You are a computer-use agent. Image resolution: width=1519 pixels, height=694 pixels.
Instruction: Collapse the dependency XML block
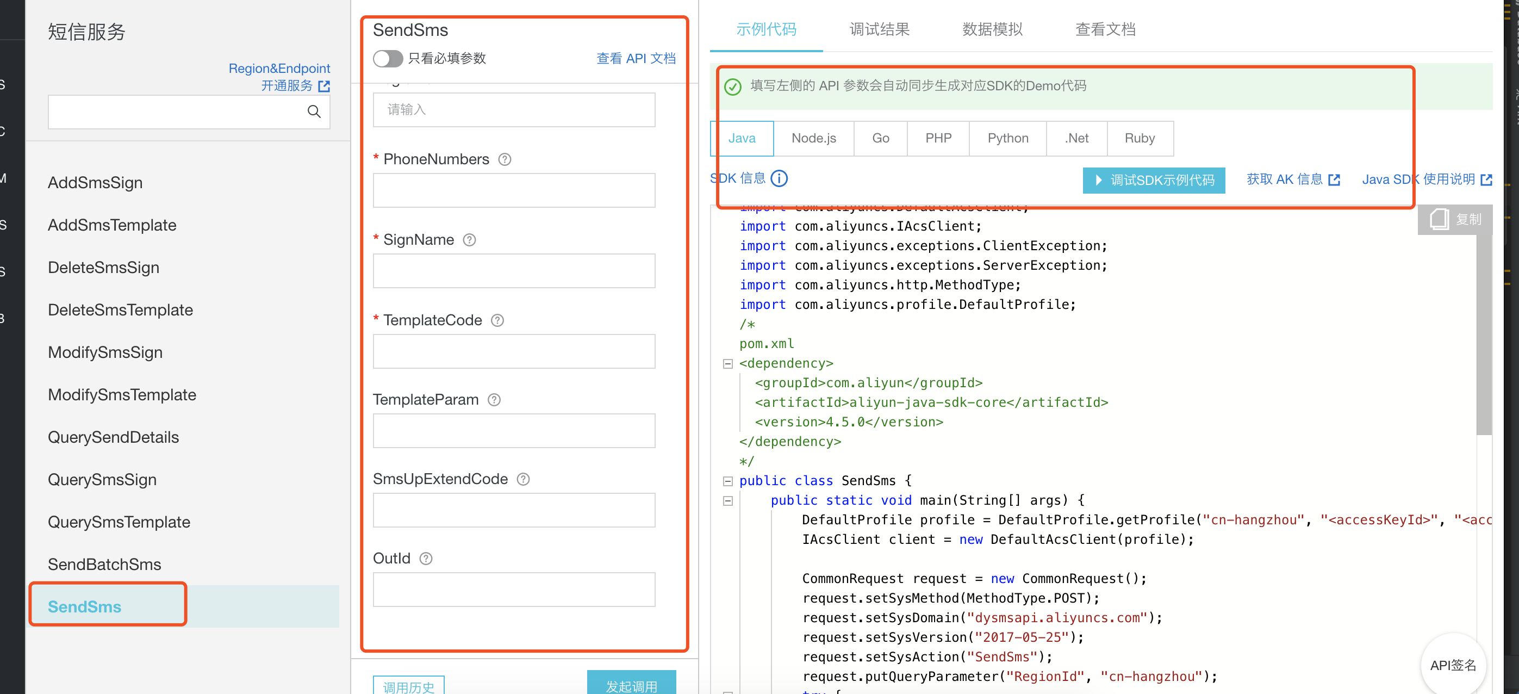727,363
